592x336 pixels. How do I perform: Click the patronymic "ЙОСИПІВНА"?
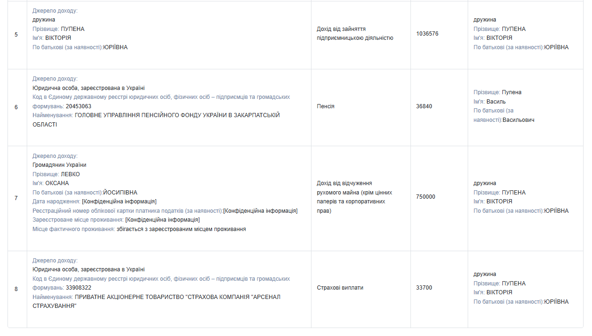tap(120, 193)
